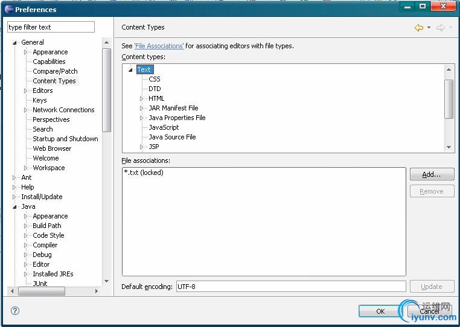This screenshot has width=460, height=327.
Task: Click content types scrollbar up arrow
Action: (449, 69)
